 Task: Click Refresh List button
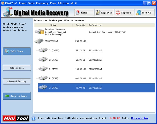click(17, 68)
